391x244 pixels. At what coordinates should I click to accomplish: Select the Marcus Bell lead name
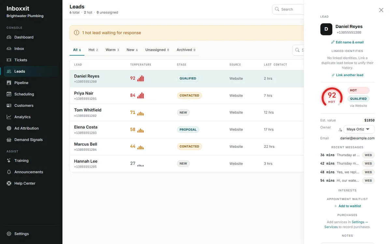click(86, 144)
